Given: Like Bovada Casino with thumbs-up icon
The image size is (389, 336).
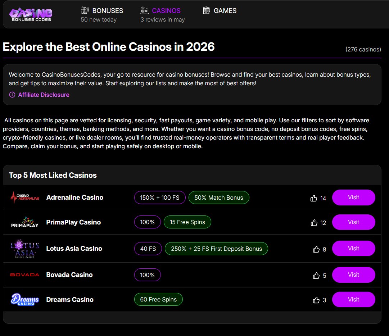Looking at the screenshot, I should (x=316, y=276).
